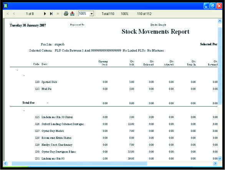Click the 'Code' column header

coord(36,64)
